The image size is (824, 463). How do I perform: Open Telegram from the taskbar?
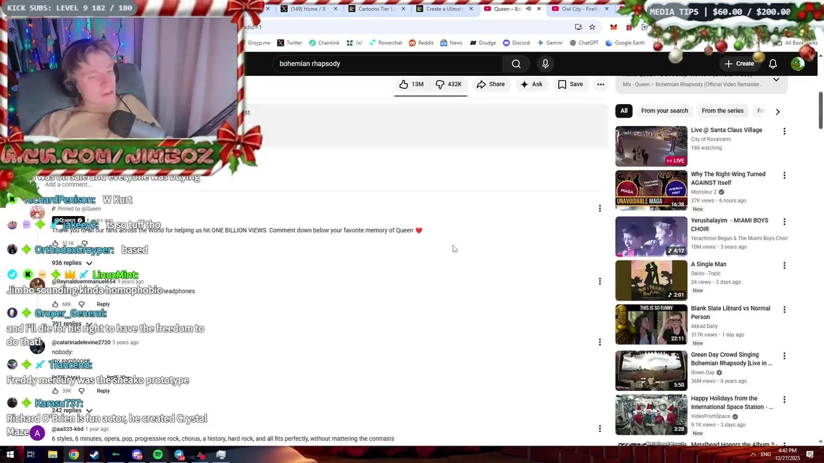click(179, 455)
